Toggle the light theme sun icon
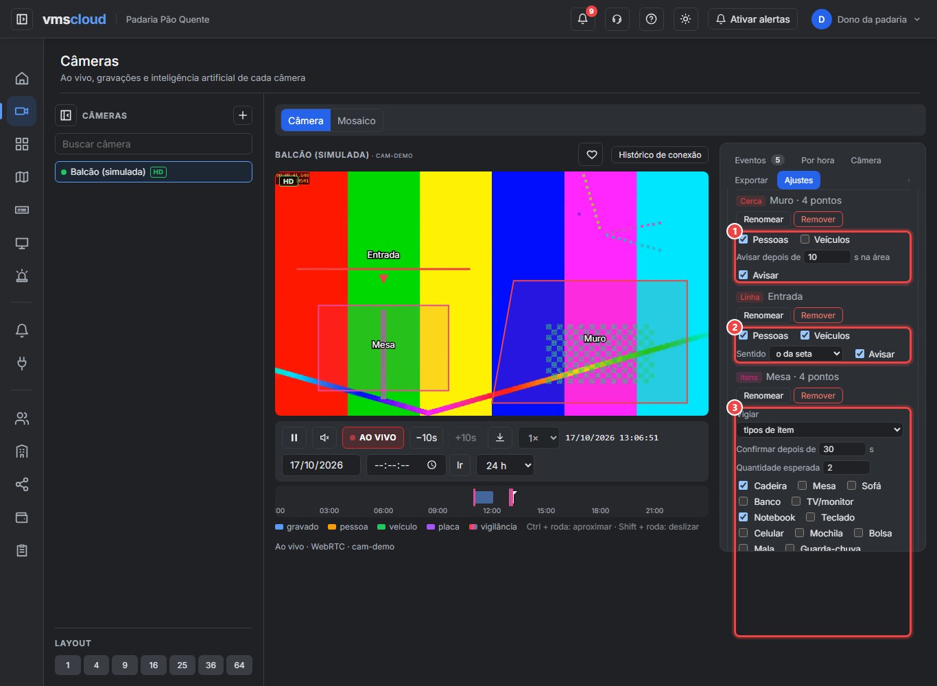 click(x=685, y=19)
